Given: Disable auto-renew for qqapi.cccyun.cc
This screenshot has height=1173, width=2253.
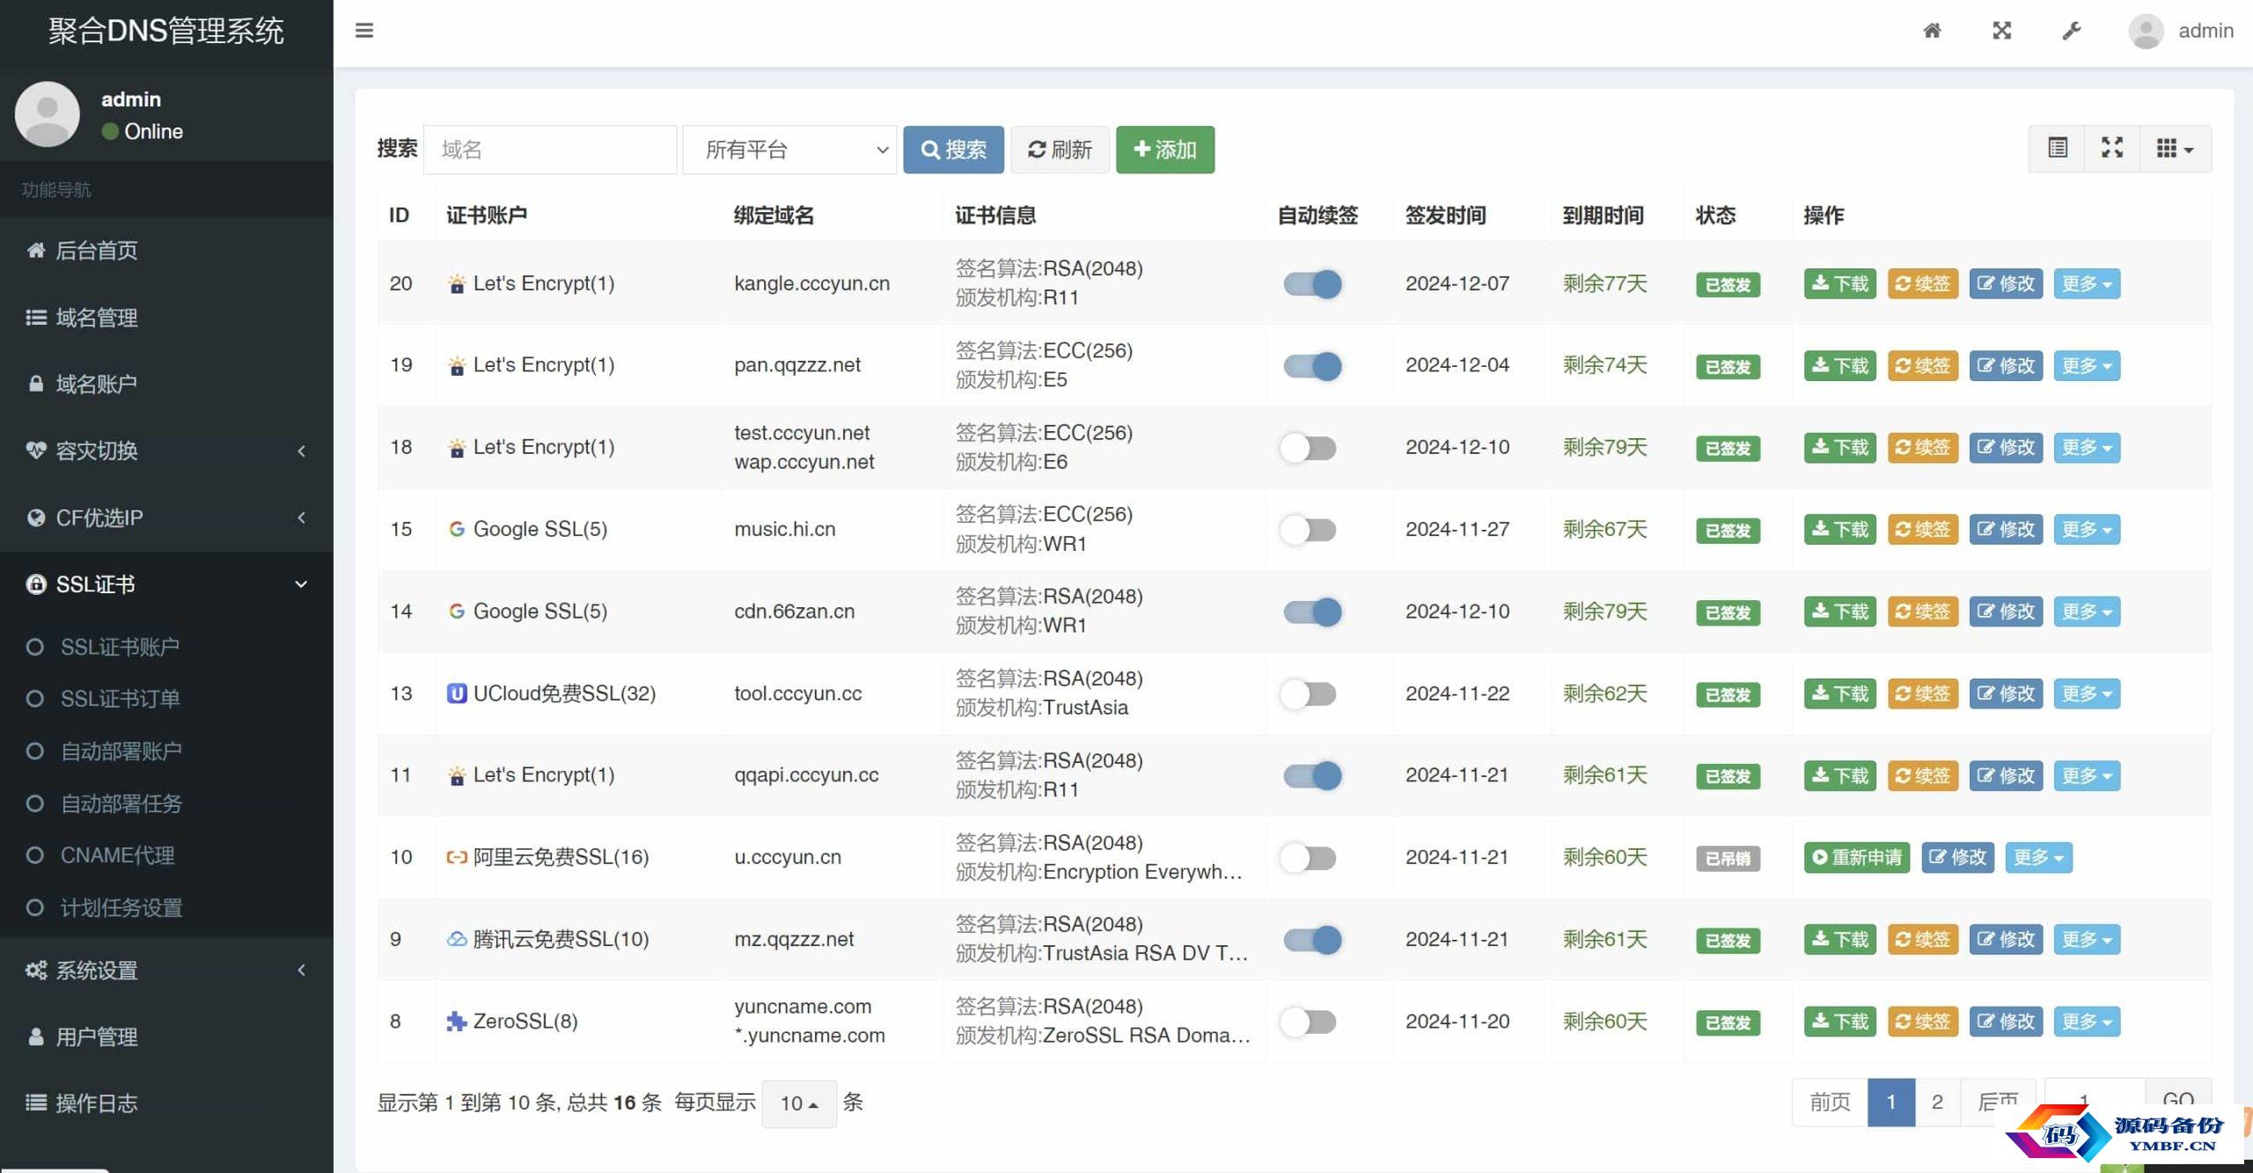Looking at the screenshot, I should (x=1311, y=775).
